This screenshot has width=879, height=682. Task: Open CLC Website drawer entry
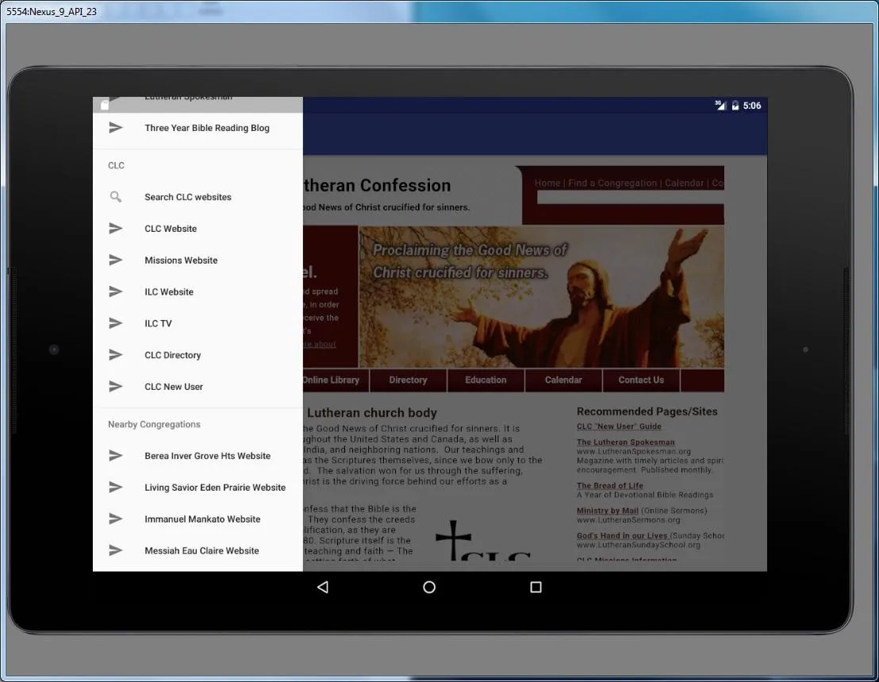(198, 229)
